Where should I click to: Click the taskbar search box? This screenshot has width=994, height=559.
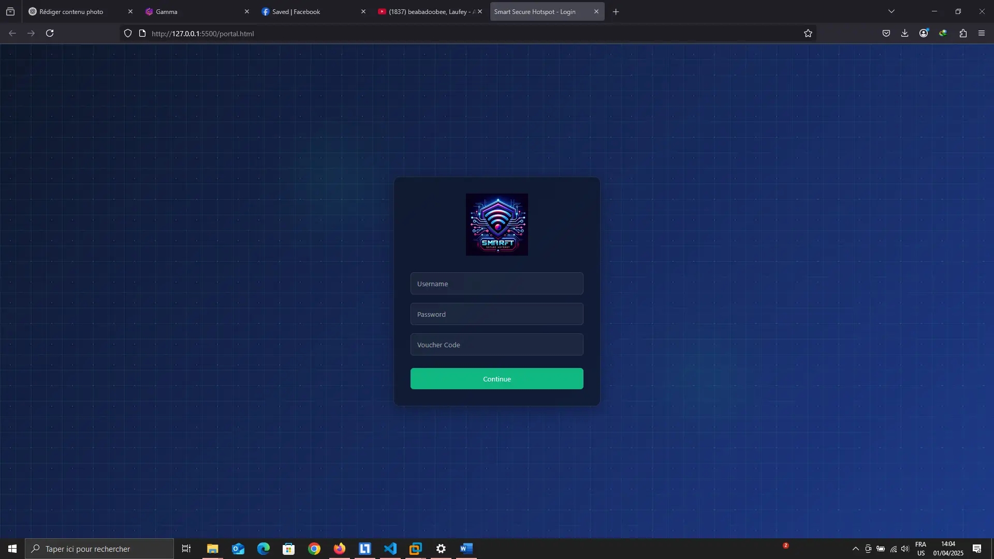[x=99, y=549]
